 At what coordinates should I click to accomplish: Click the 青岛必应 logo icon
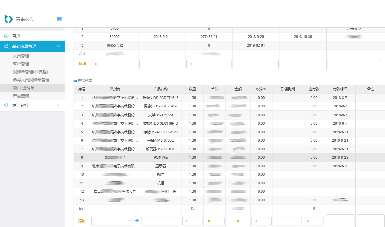(9, 19)
